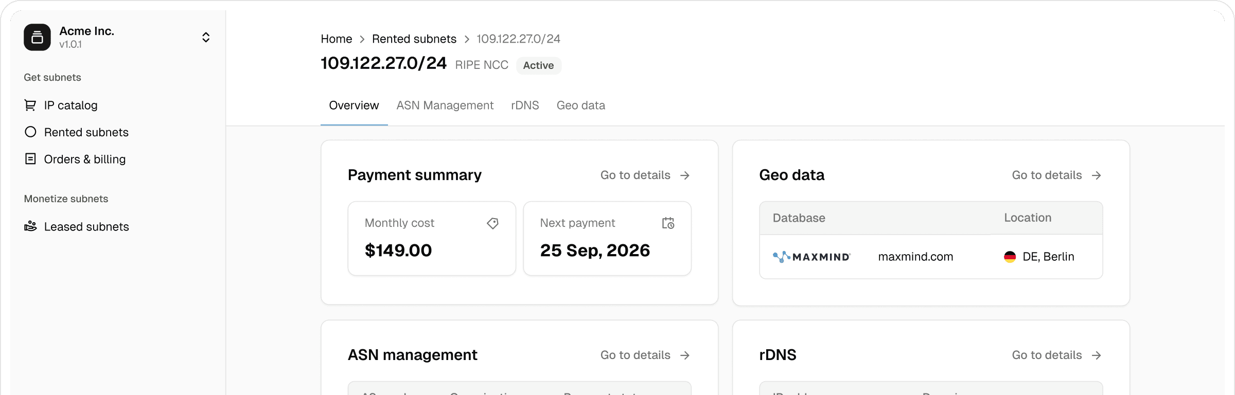The height and width of the screenshot is (395, 1235).
Task: Click the IP catalog cart icon
Action: [x=30, y=105]
